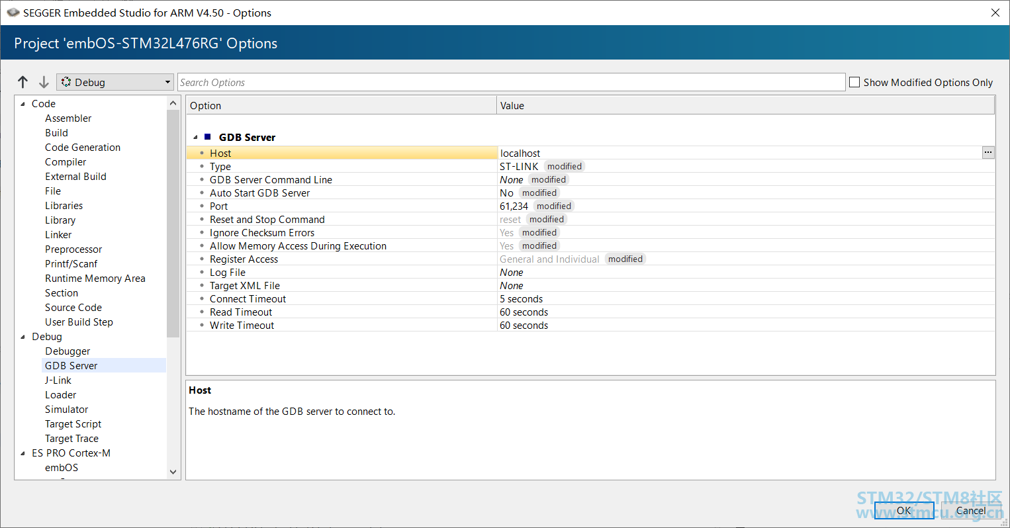The width and height of the screenshot is (1010, 528).
Task: Click the Port value 61,234
Action: [x=514, y=206]
